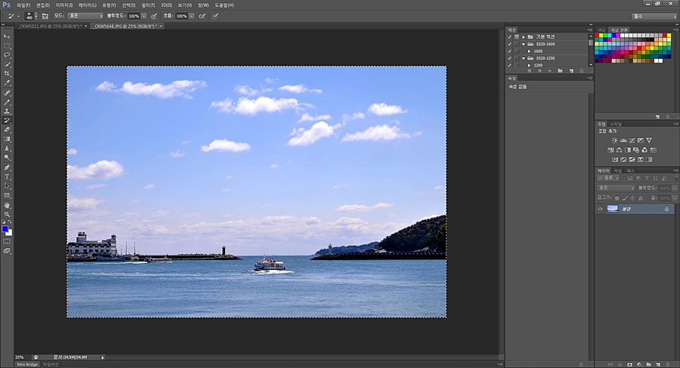Open the 모드 blending mode dropdown
Viewport: 680px width, 368px height.
(x=85, y=15)
